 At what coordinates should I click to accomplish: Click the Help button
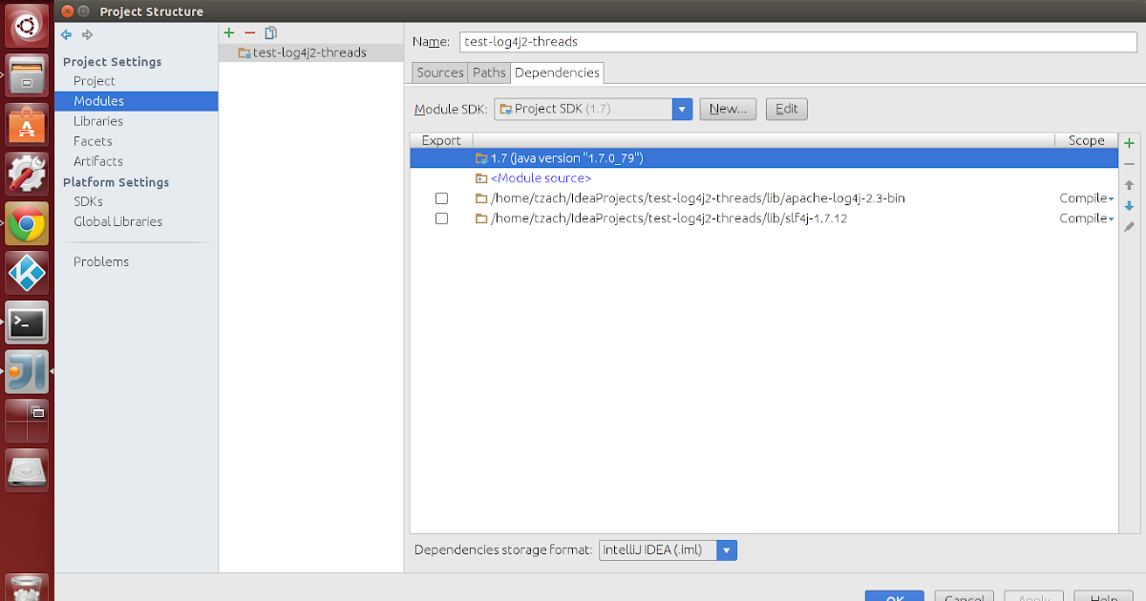1104,596
